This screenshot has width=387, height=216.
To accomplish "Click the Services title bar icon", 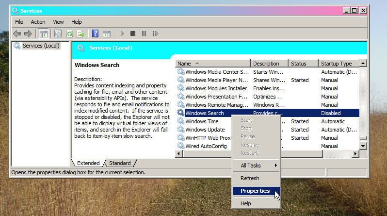I will click(16, 11).
